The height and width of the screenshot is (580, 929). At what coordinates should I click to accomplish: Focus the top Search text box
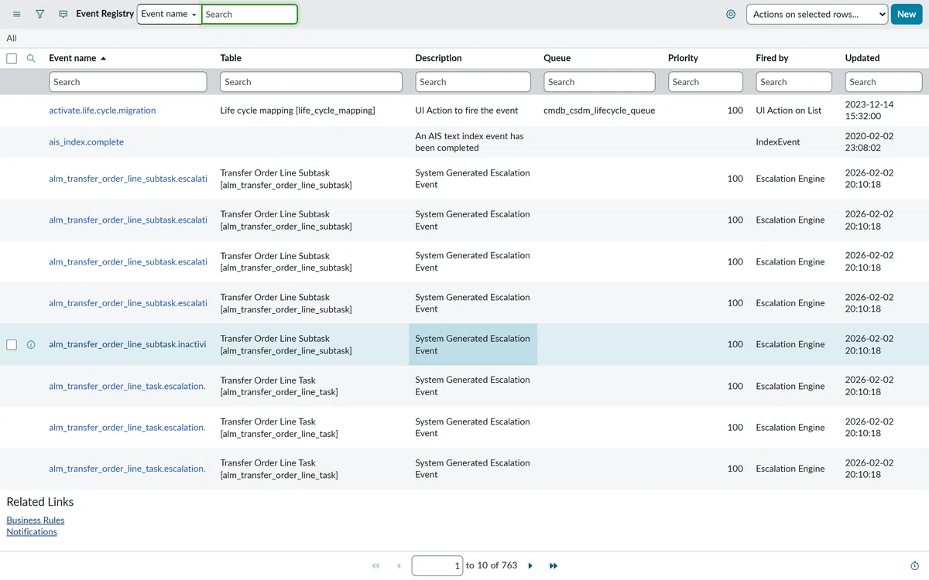[x=249, y=14]
